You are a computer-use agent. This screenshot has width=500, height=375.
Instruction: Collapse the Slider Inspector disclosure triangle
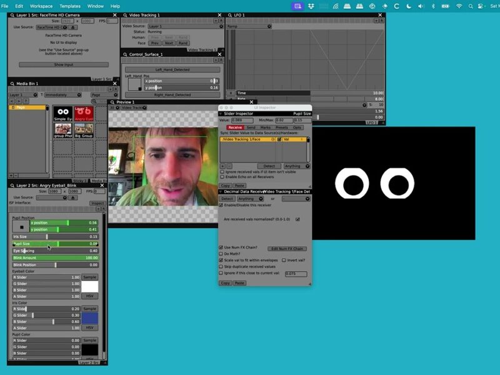click(x=221, y=114)
